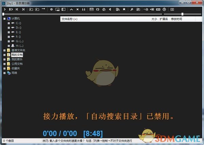The height and width of the screenshot is (145, 204).
Task: Open settings via the gear icon
Action: (51, 10)
